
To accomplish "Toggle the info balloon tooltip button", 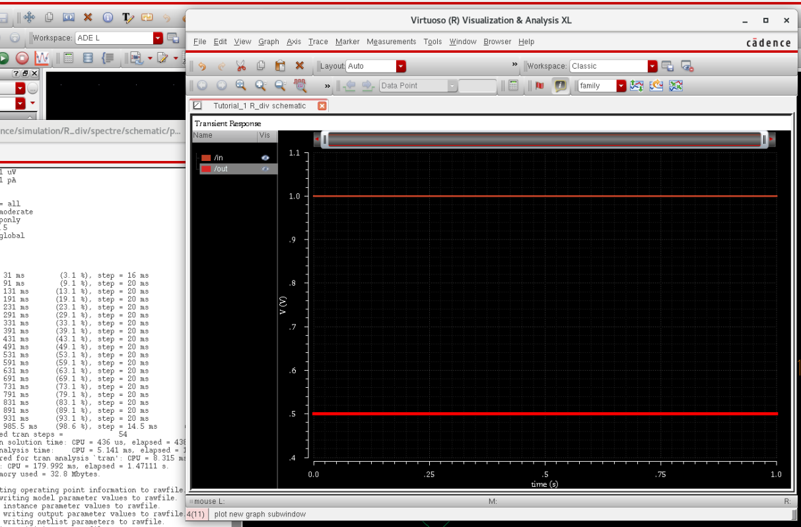I will [x=560, y=86].
